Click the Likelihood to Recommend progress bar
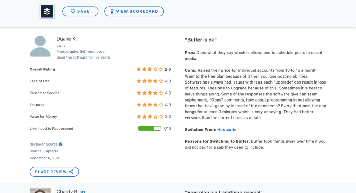356x193 pixels. (149, 129)
